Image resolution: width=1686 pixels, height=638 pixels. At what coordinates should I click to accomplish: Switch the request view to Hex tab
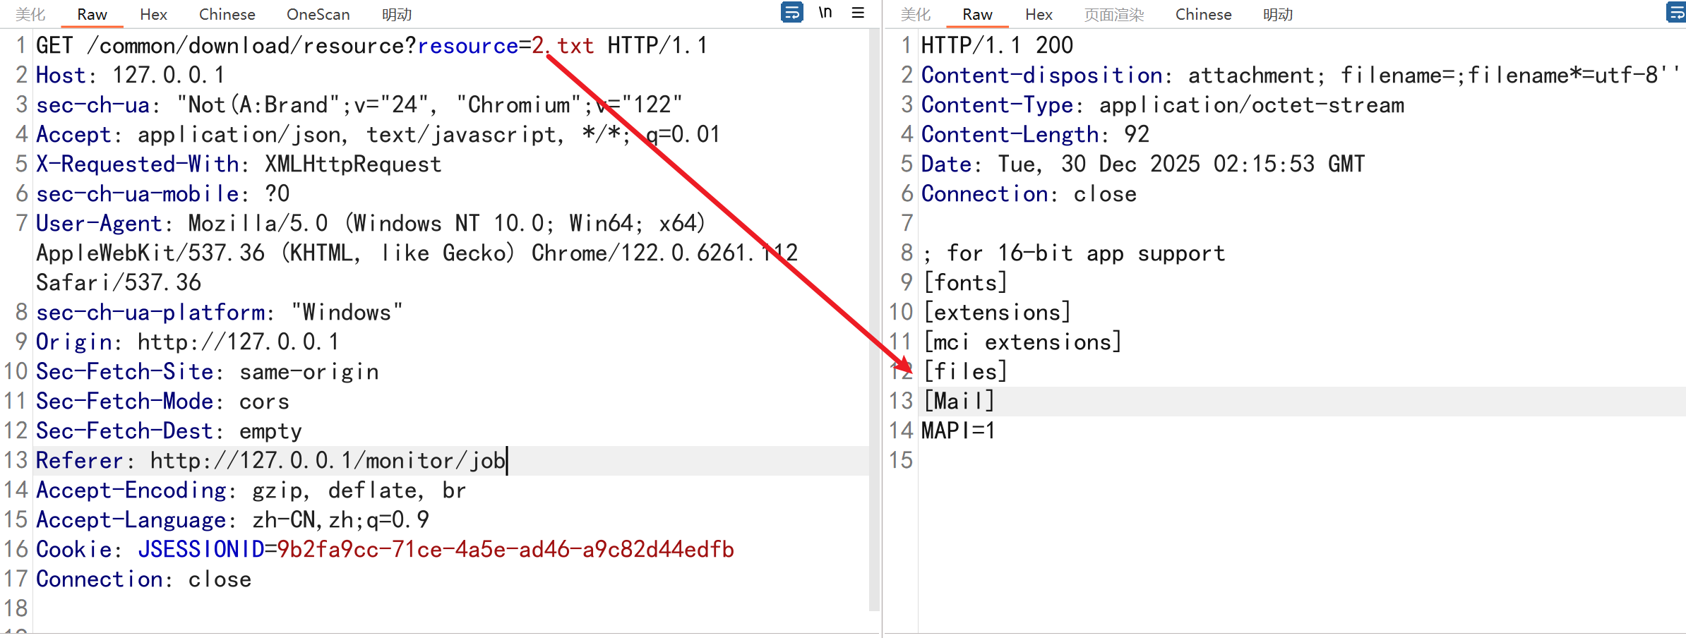coord(153,15)
